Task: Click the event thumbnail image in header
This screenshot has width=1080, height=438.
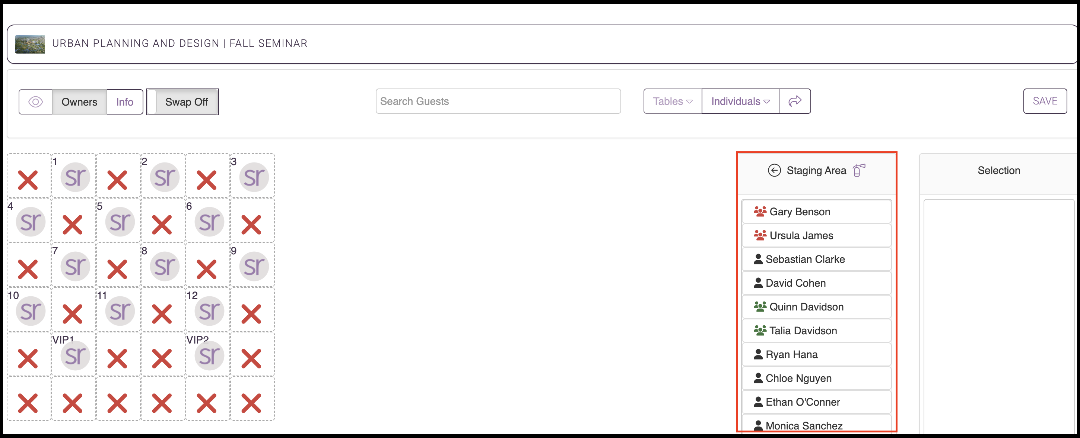Action: pos(30,44)
